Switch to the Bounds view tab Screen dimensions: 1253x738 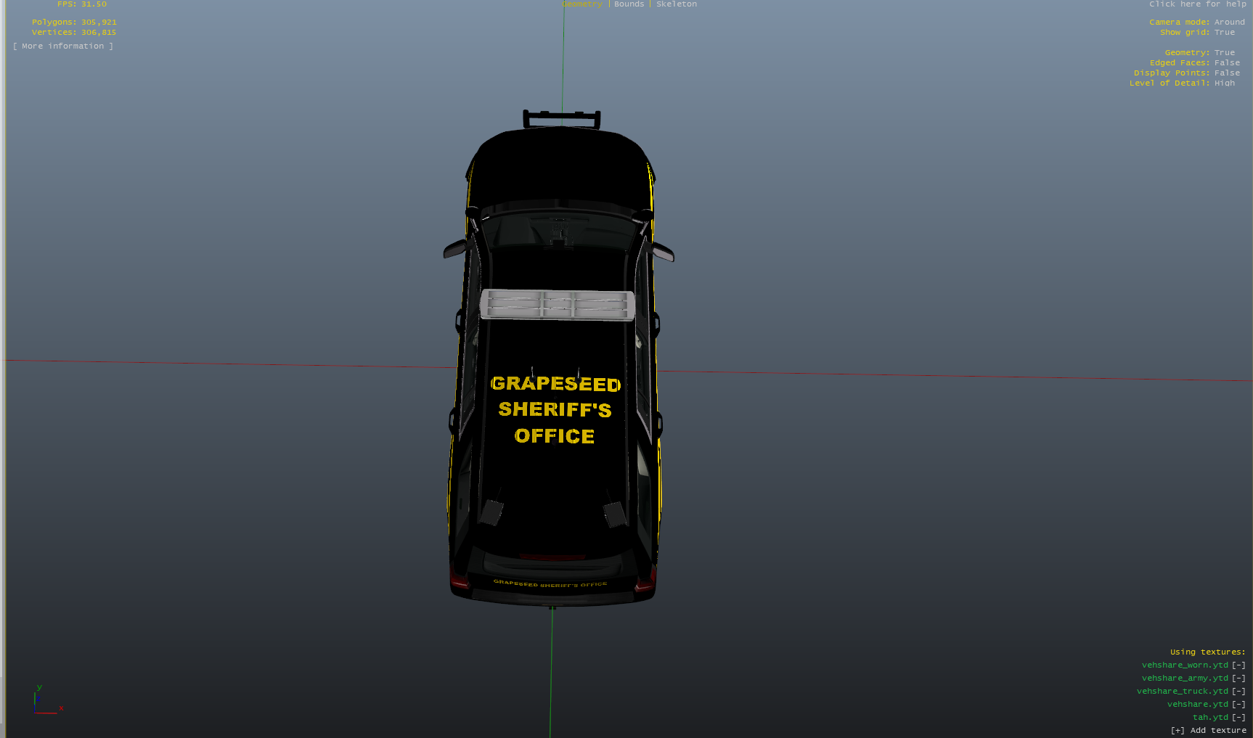(629, 4)
